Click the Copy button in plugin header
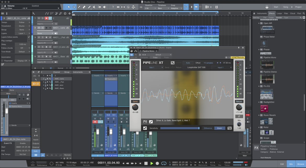 pos(155,57)
